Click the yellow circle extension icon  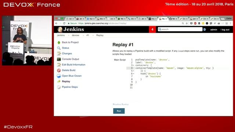click(203, 23)
